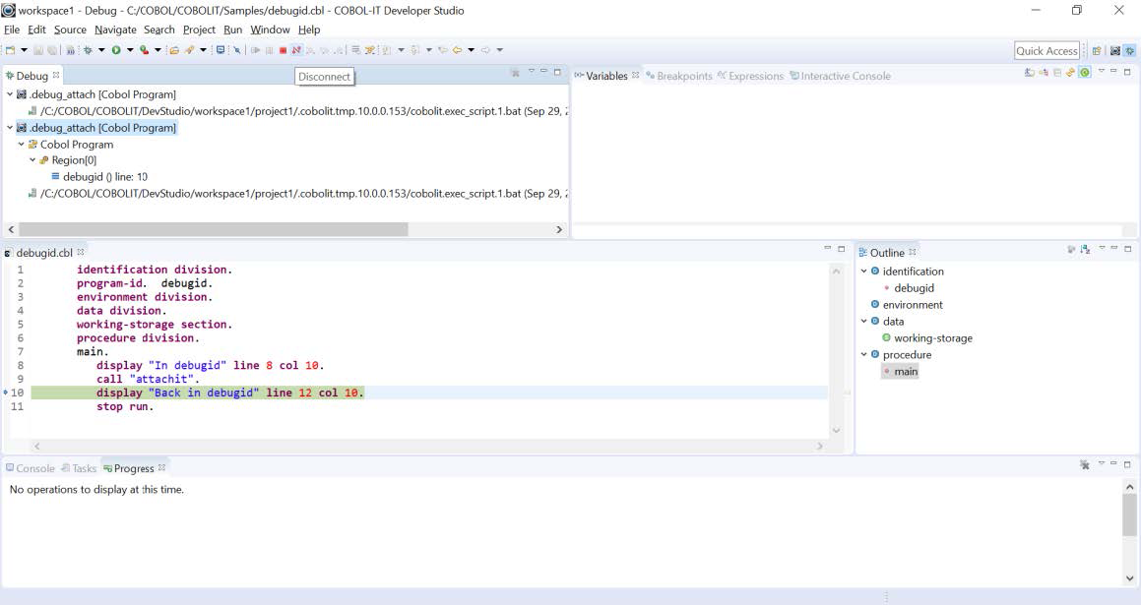
Task: Select main under procedure in Outline
Action: 904,371
